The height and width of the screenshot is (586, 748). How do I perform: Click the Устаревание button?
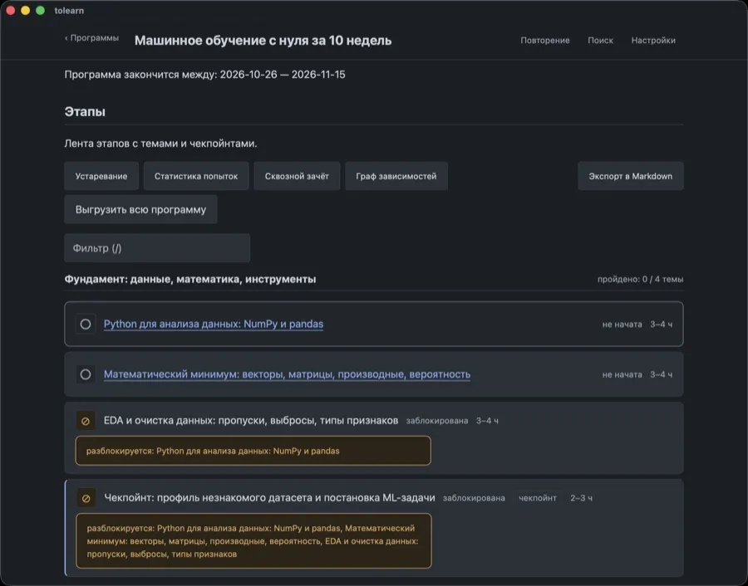101,176
